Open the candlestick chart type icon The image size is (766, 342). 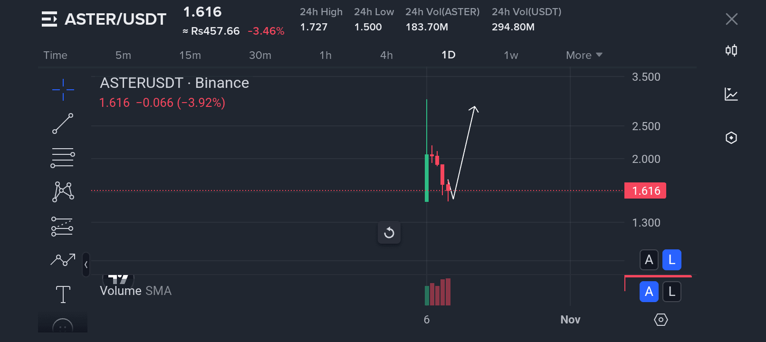(x=731, y=50)
